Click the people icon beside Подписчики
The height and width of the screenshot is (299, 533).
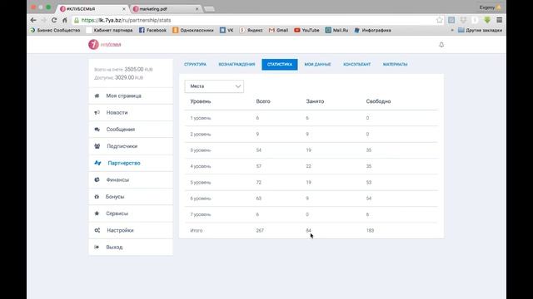[97, 146]
